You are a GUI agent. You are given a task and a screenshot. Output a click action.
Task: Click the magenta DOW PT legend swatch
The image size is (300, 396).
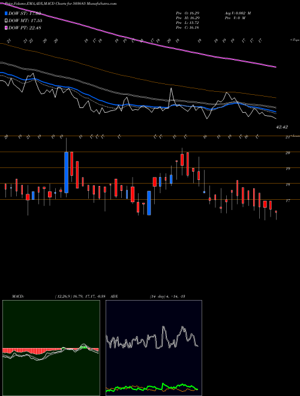(6, 28)
